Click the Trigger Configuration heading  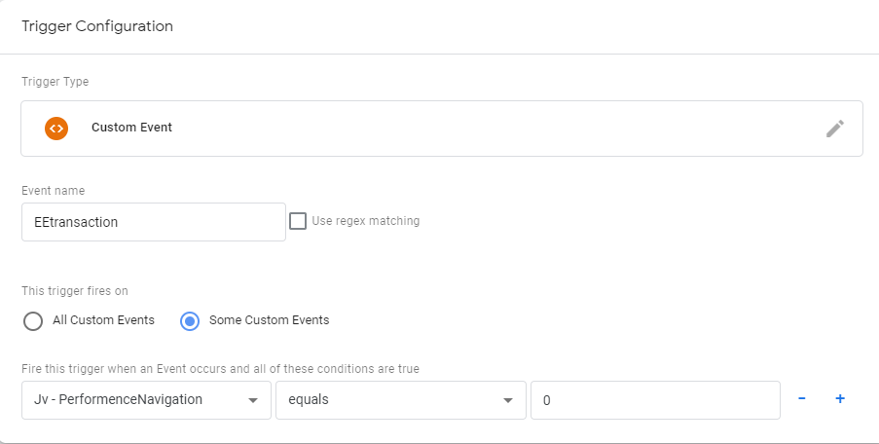coord(97,26)
